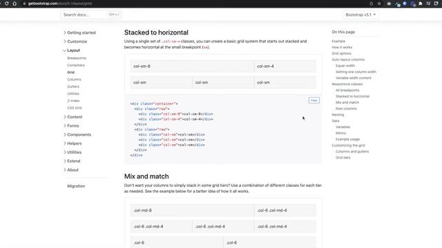Screen dimensions: 442x248
Task: Jump to Example usage
Action: click(347, 139)
